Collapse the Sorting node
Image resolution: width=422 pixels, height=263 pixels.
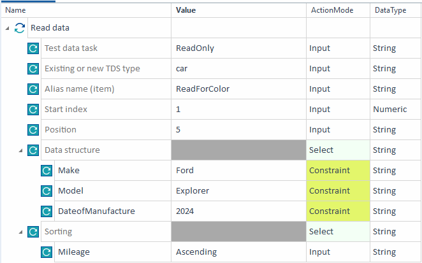21,232
